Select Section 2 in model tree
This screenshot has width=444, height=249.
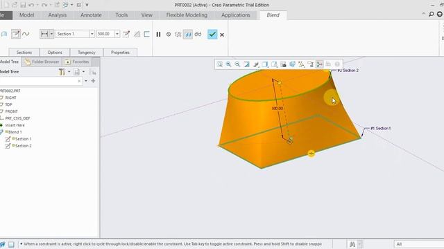[x=23, y=146]
